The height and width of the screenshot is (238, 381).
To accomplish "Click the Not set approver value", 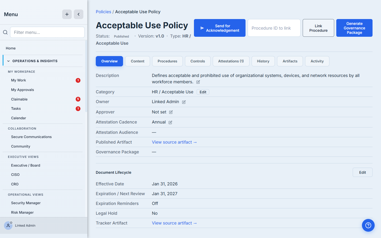I will [x=159, y=112].
